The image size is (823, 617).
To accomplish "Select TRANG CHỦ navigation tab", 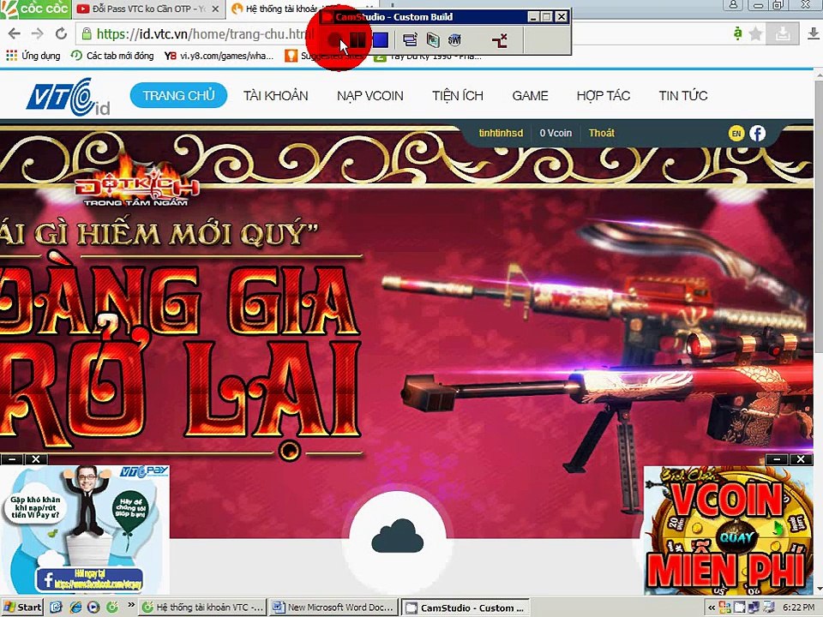I will pyautogui.click(x=178, y=95).
